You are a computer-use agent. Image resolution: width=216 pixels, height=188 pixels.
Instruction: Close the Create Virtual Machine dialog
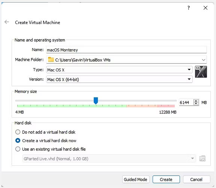205,8
